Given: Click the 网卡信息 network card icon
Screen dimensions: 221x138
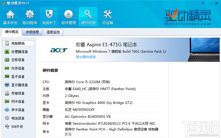Looking at the screenshot, I should [x=7, y=101].
